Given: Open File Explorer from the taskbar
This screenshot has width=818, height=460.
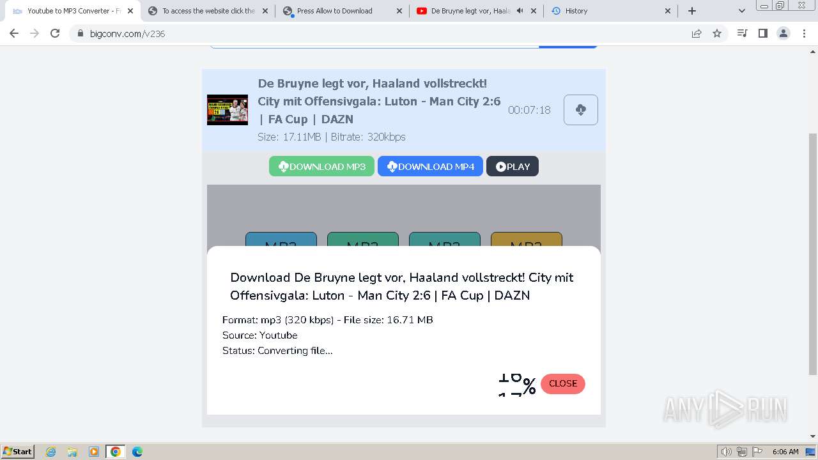Looking at the screenshot, I should click(x=72, y=452).
